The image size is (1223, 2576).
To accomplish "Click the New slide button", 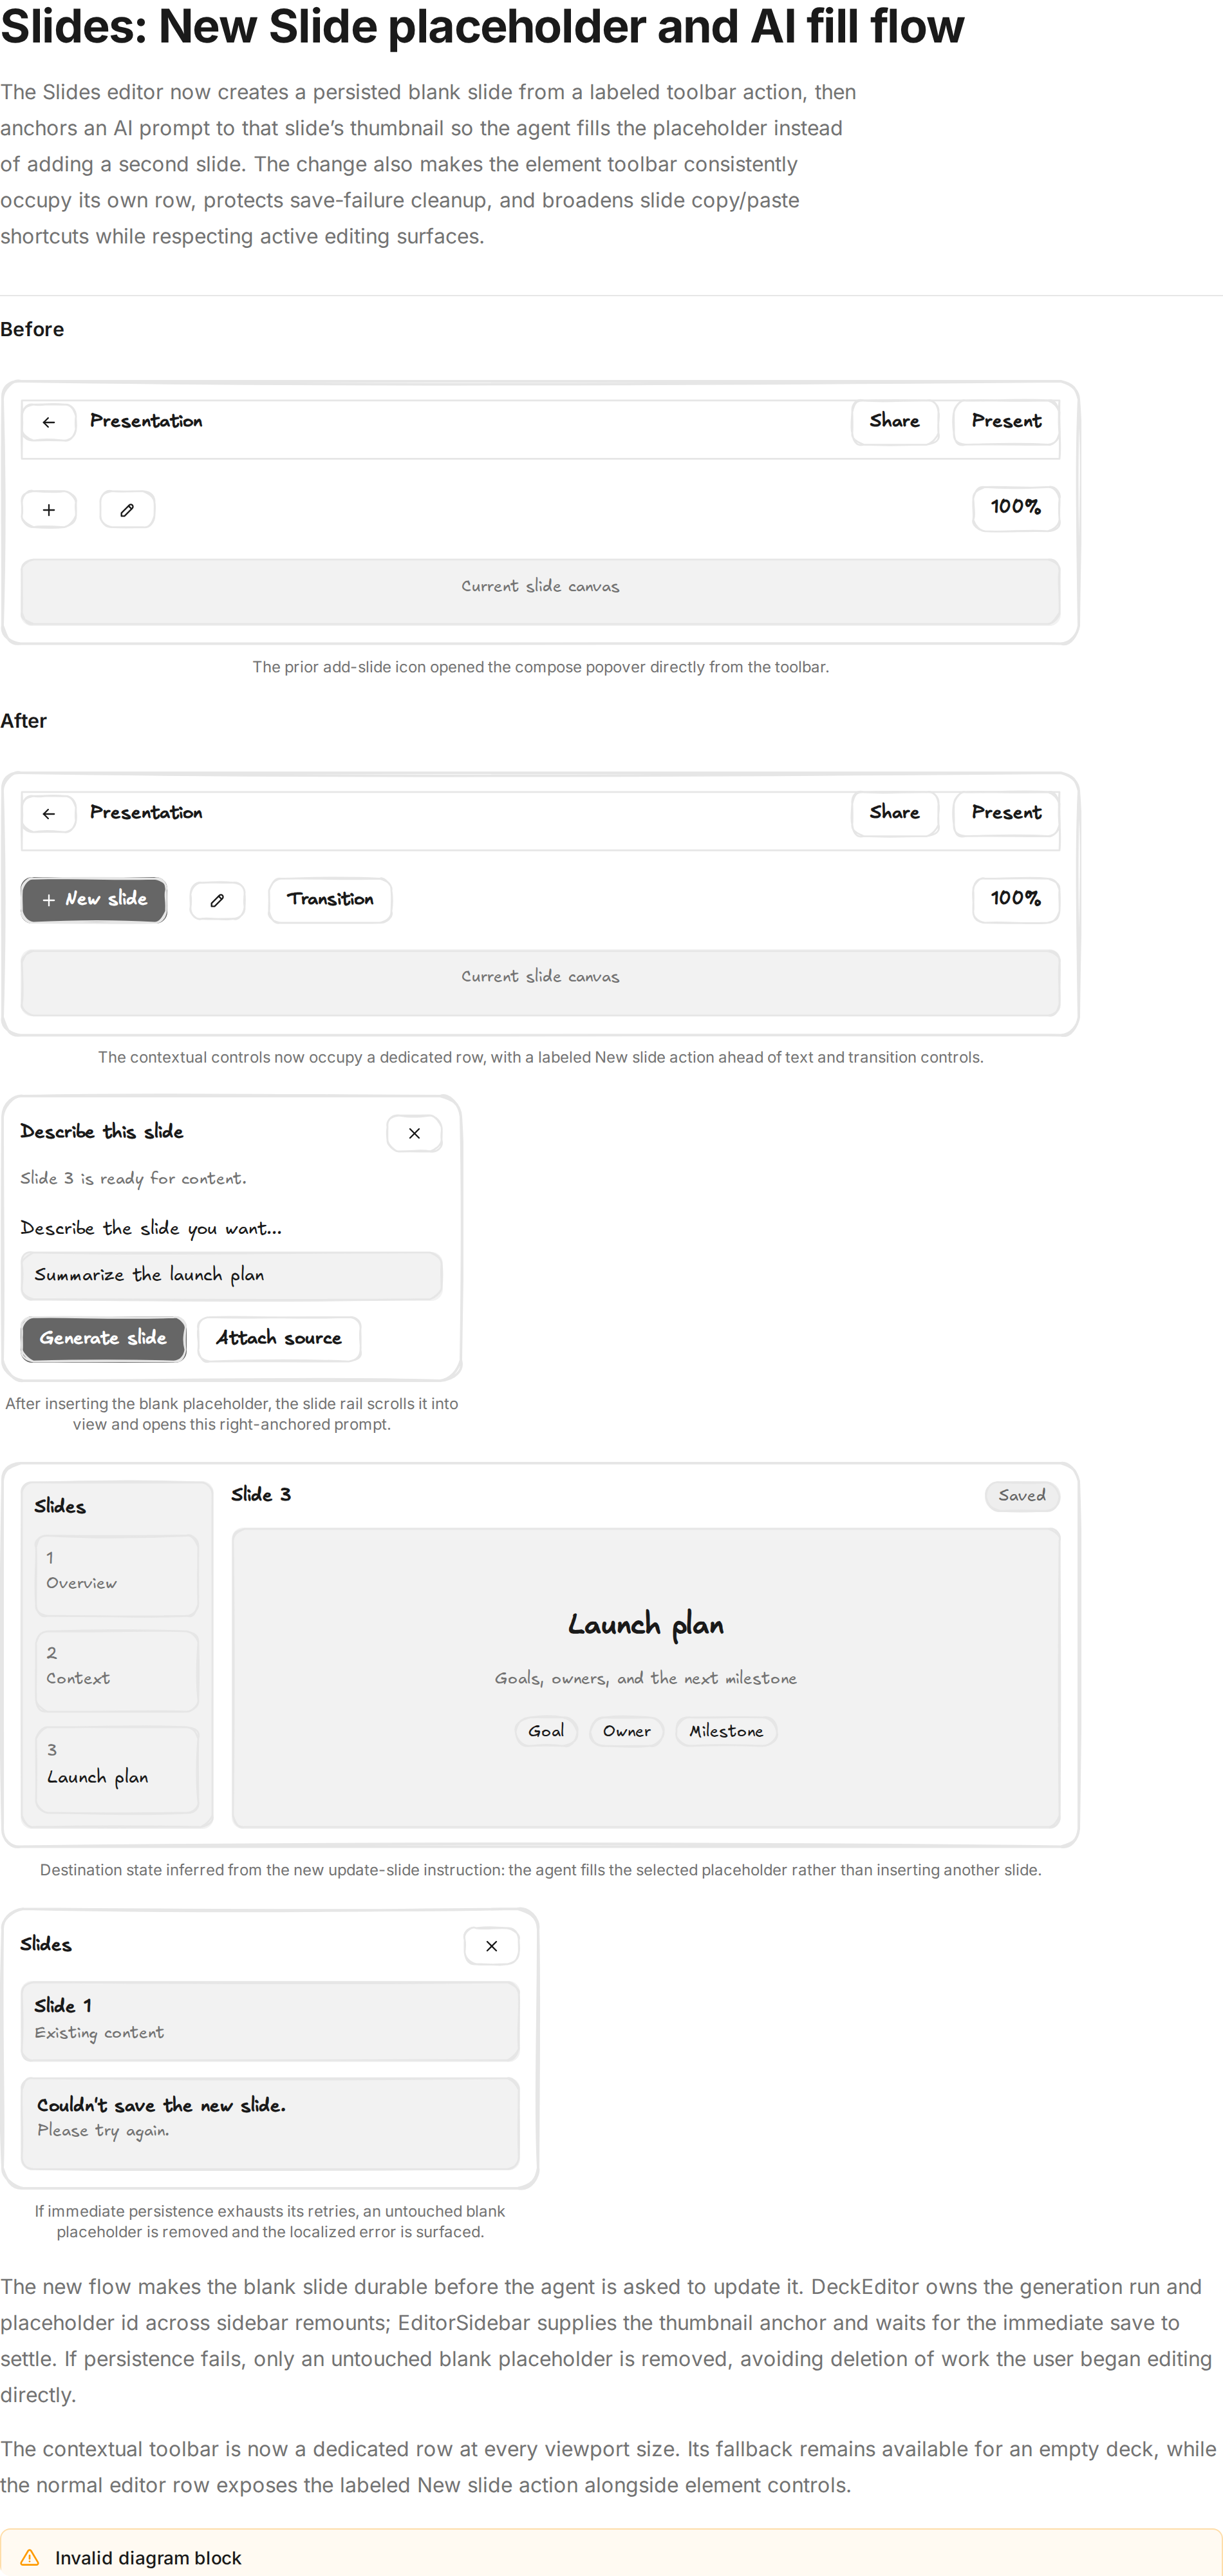I will (94, 900).
